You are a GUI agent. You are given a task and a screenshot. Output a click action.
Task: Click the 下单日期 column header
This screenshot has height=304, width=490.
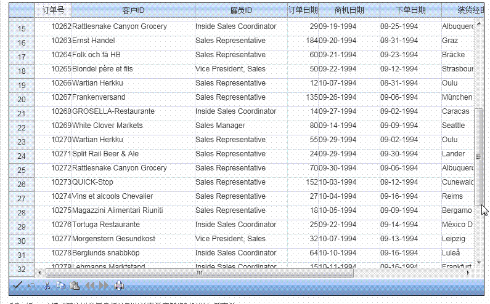[410, 10]
